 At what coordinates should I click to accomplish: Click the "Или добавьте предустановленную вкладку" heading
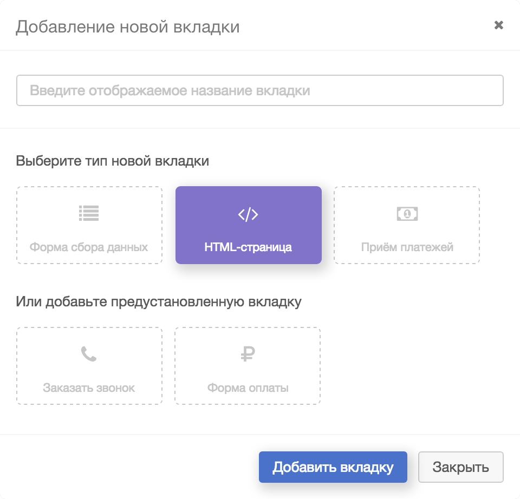pyautogui.click(x=159, y=301)
